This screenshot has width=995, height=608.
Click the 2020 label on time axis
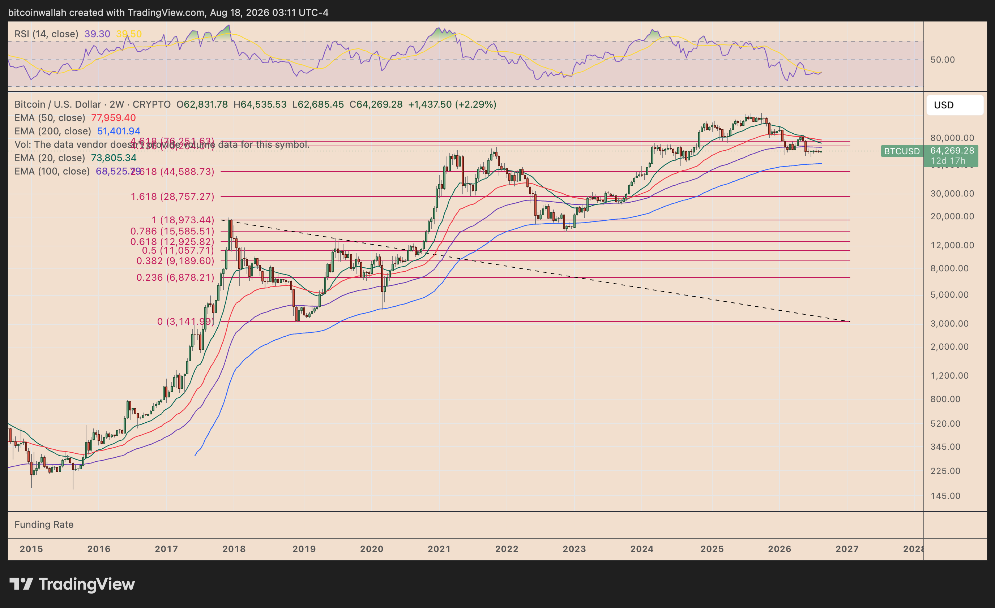tap(372, 549)
